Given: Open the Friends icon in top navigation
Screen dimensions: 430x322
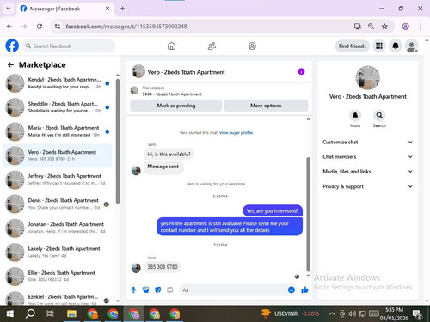Looking at the screenshot, I should pos(212,46).
